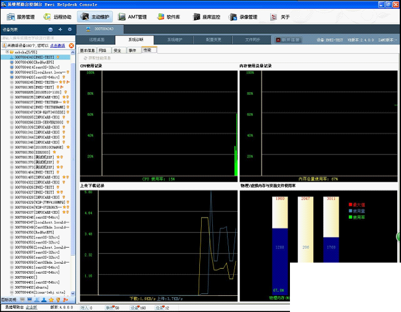
Task: Collapse the root group node in device tree
Action: [7, 52]
